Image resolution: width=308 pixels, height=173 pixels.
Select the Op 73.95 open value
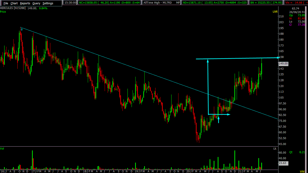point(297,15)
